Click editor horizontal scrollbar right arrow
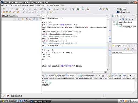The width and height of the screenshot is (138, 103). [x=105, y=72]
